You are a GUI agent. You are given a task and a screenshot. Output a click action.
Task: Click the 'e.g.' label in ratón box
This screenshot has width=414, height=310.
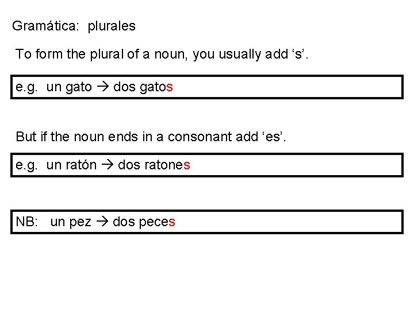[x=26, y=166]
